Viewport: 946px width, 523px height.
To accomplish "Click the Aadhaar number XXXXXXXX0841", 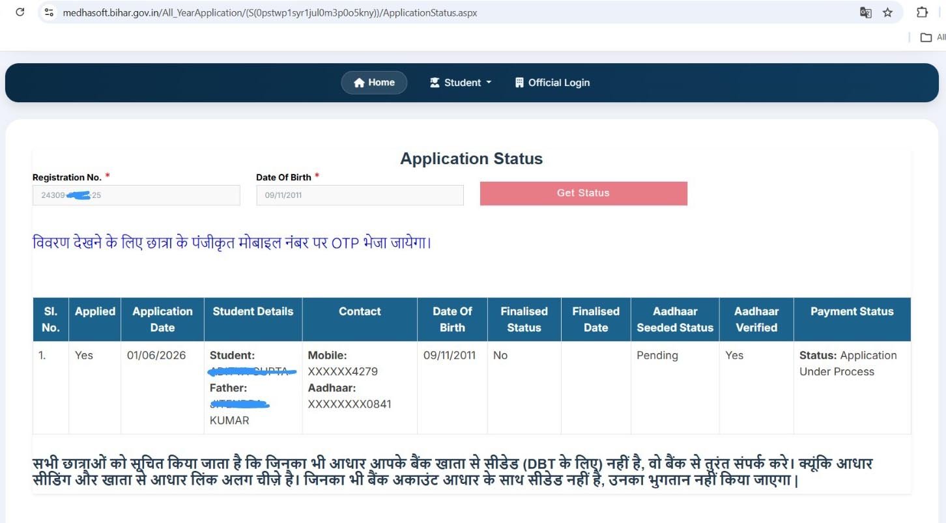I will pyautogui.click(x=350, y=404).
